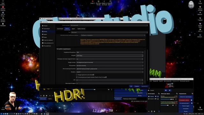This screenshot has height=115, width=204.
Task: Open the Windows Start button
Action: point(1,114)
